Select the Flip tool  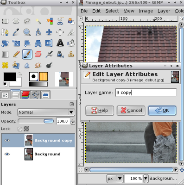[49, 43]
